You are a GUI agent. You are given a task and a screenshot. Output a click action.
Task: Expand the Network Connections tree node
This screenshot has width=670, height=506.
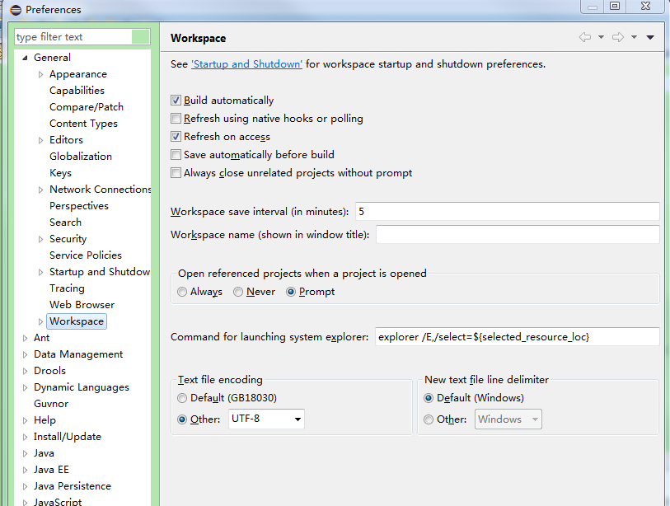[x=40, y=190]
